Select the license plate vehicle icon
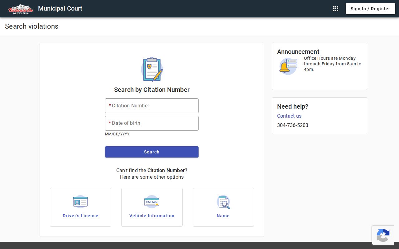The height and width of the screenshot is (249, 399). [x=152, y=202]
